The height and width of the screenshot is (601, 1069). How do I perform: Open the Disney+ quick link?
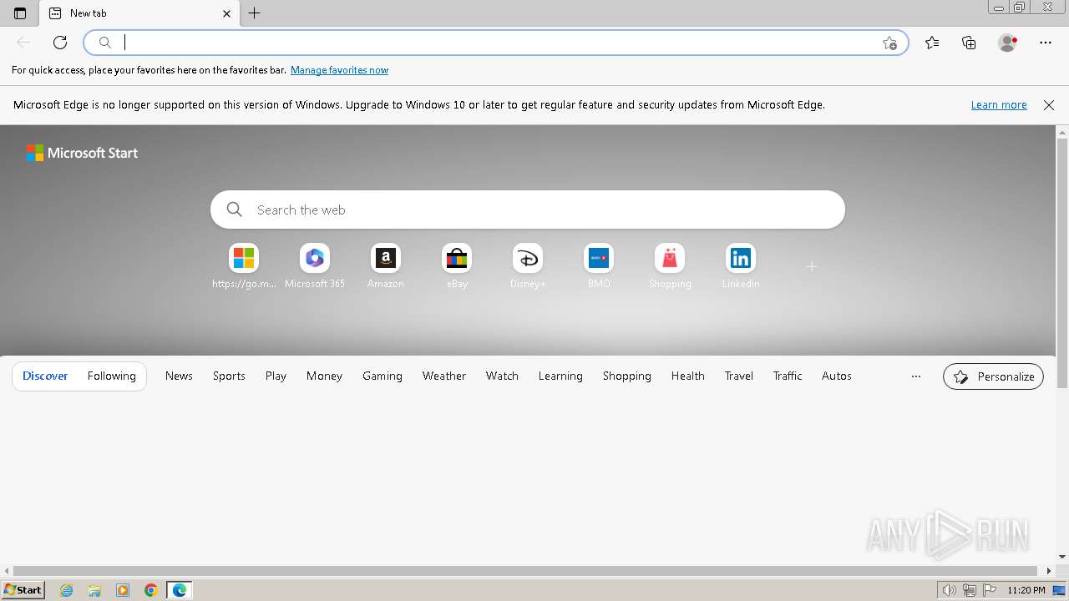click(528, 266)
